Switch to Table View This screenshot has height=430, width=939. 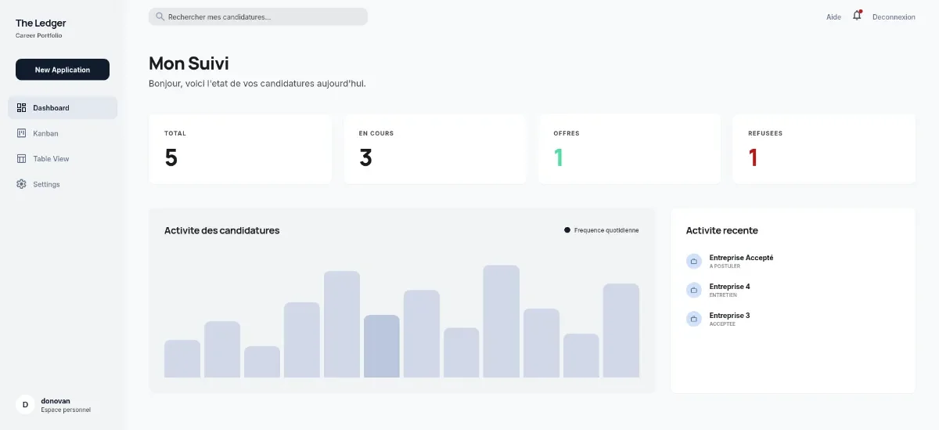click(x=63, y=159)
